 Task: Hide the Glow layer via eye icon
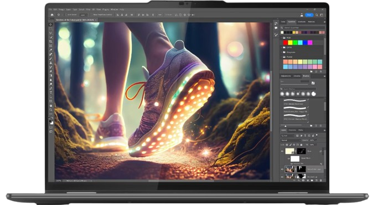tap(282, 151)
